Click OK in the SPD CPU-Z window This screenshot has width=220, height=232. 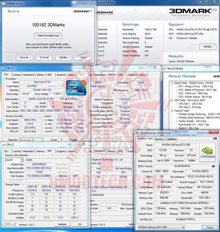coord(80,224)
